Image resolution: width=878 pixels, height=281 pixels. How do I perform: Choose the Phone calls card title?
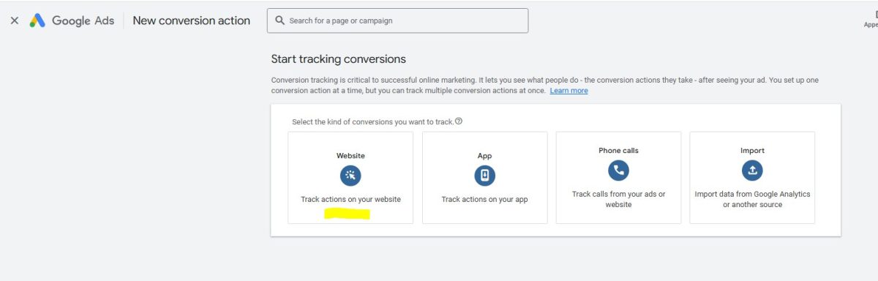[x=618, y=151]
